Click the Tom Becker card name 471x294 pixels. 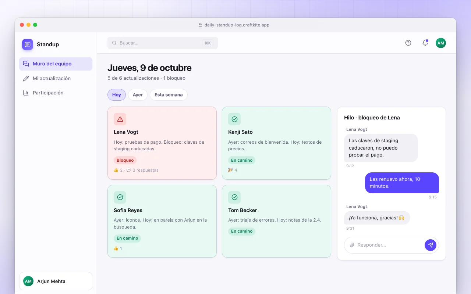pyautogui.click(x=242, y=210)
